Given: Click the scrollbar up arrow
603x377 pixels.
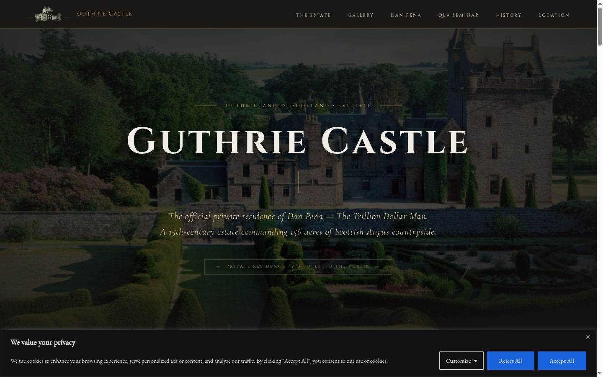Looking at the screenshot, I should (x=600, y=3).
